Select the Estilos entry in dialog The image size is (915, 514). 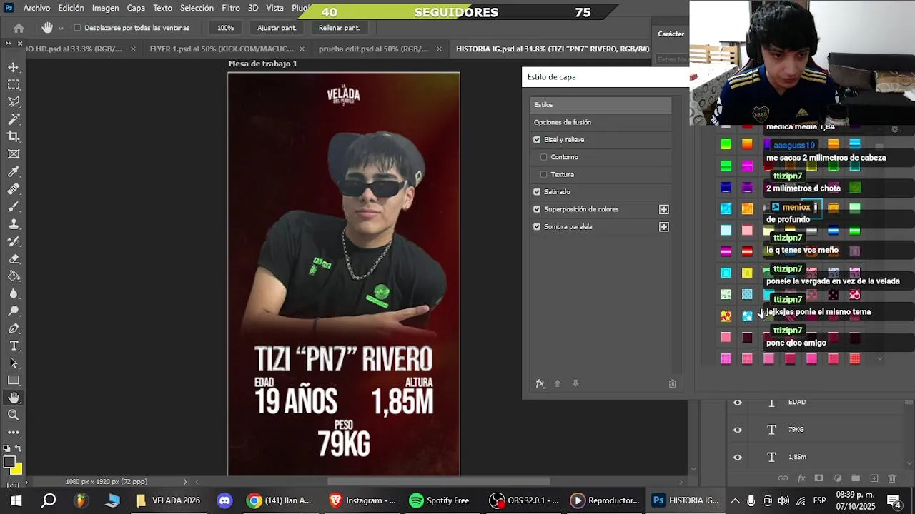coord(600,105)
